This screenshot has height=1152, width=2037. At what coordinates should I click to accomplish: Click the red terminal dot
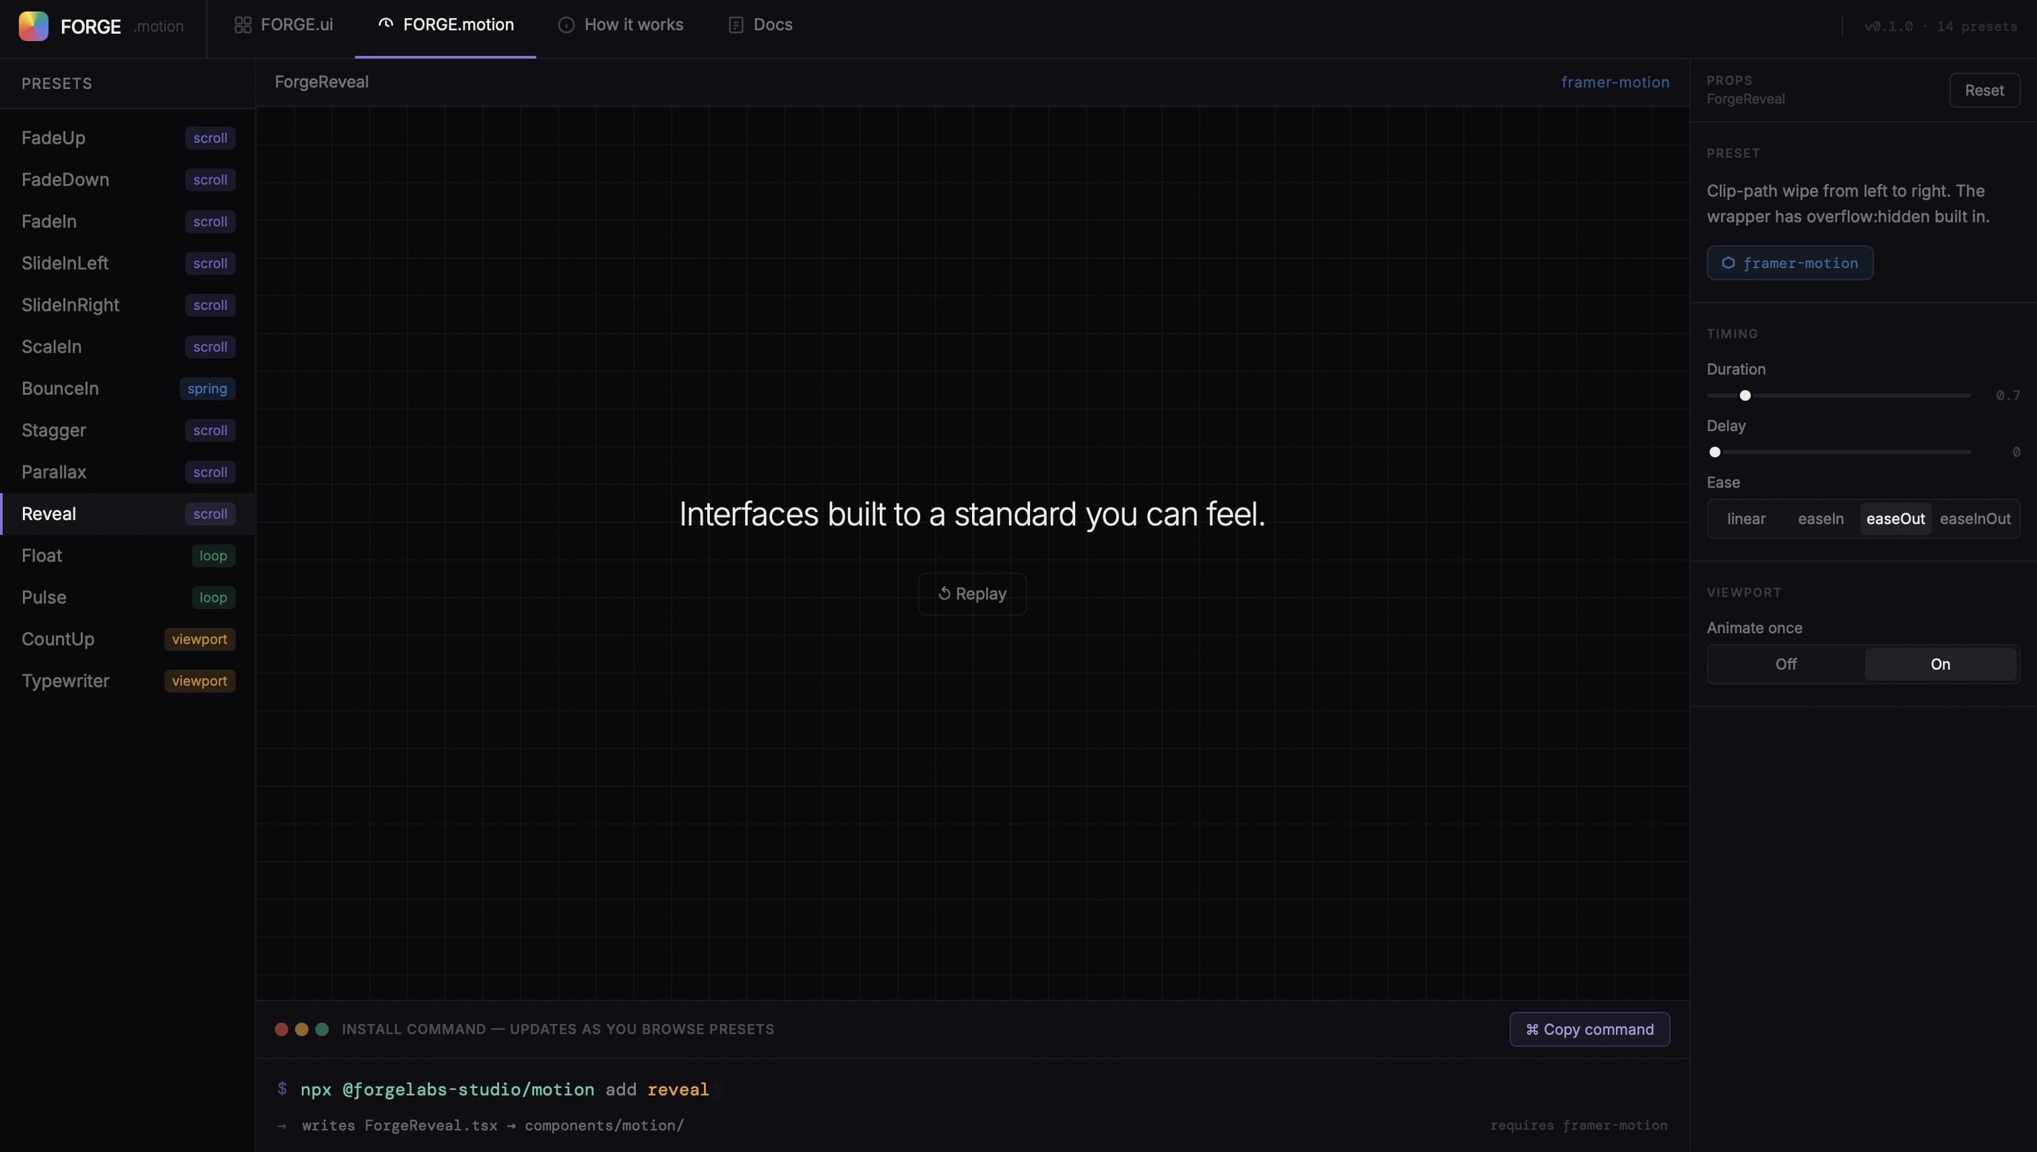(x=282, y=1029)
